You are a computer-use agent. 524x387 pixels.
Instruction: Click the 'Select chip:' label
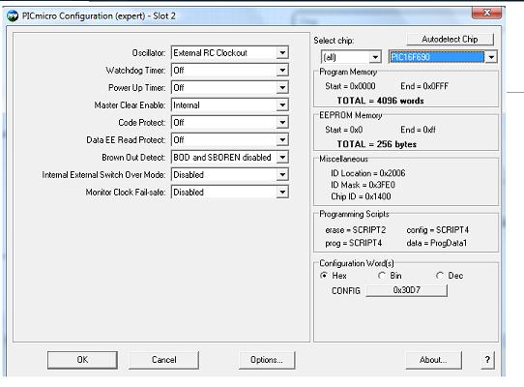[334, 41]
